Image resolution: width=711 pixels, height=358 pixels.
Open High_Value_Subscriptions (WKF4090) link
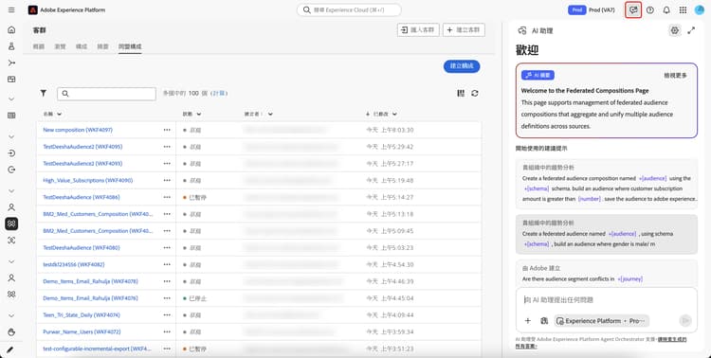[x=88, y=180]
